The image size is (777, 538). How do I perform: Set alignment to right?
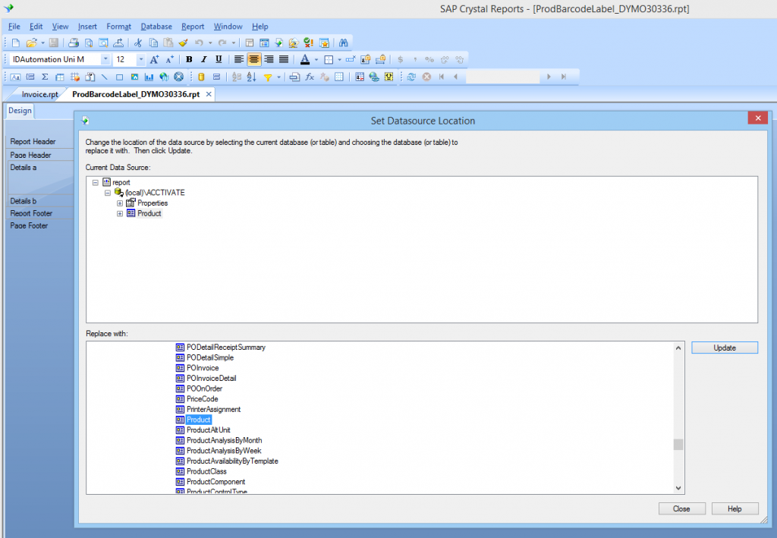point(269,59)
